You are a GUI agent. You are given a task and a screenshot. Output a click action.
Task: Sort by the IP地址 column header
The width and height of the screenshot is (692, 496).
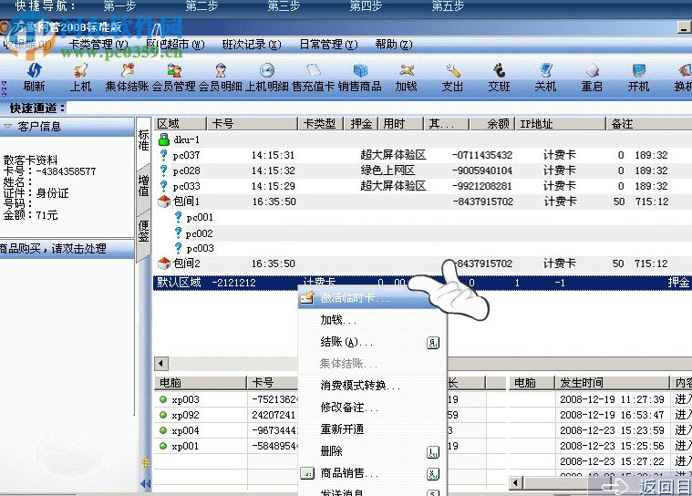561,124
